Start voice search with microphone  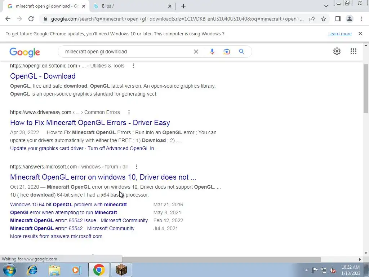pyautogui.click(x=212, y=52)
